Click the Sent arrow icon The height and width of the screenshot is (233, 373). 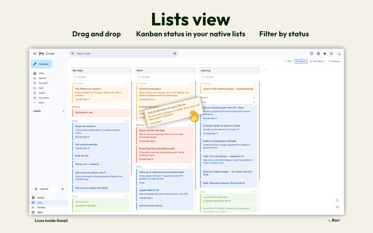tap(35, 88)
